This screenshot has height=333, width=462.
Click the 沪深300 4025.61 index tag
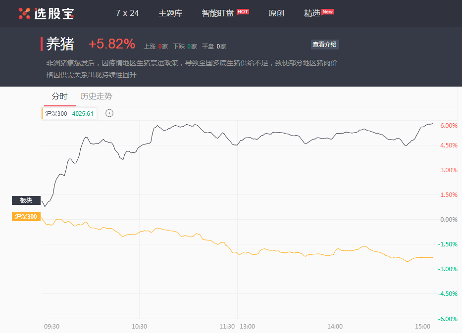tap(69, 113)
